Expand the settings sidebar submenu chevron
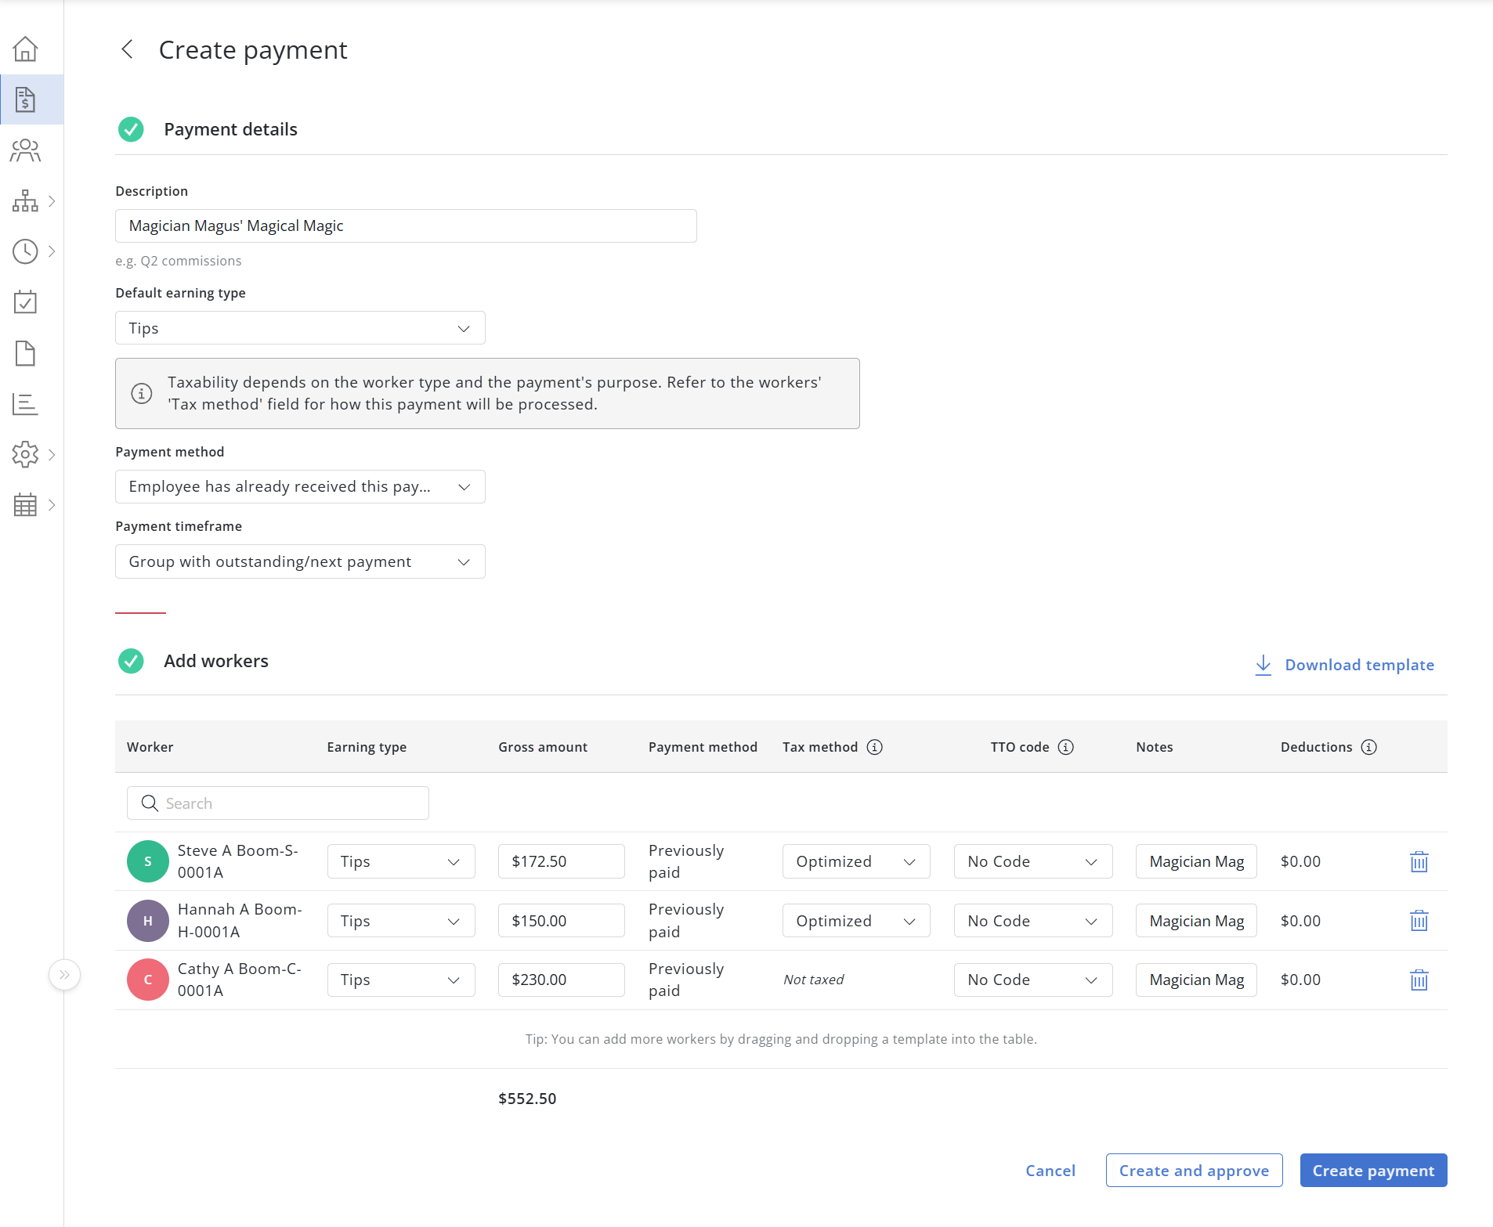This screenshot has height=1227, width=1493. click(x=52, y=454)
